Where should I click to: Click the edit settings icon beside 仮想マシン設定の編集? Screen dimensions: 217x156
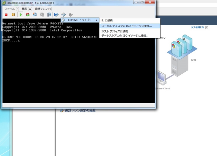(62, 111)
